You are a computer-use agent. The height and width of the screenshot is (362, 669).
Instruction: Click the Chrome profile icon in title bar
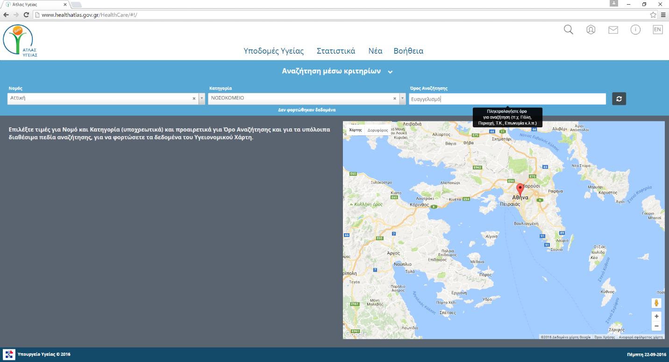coord(614,4)
